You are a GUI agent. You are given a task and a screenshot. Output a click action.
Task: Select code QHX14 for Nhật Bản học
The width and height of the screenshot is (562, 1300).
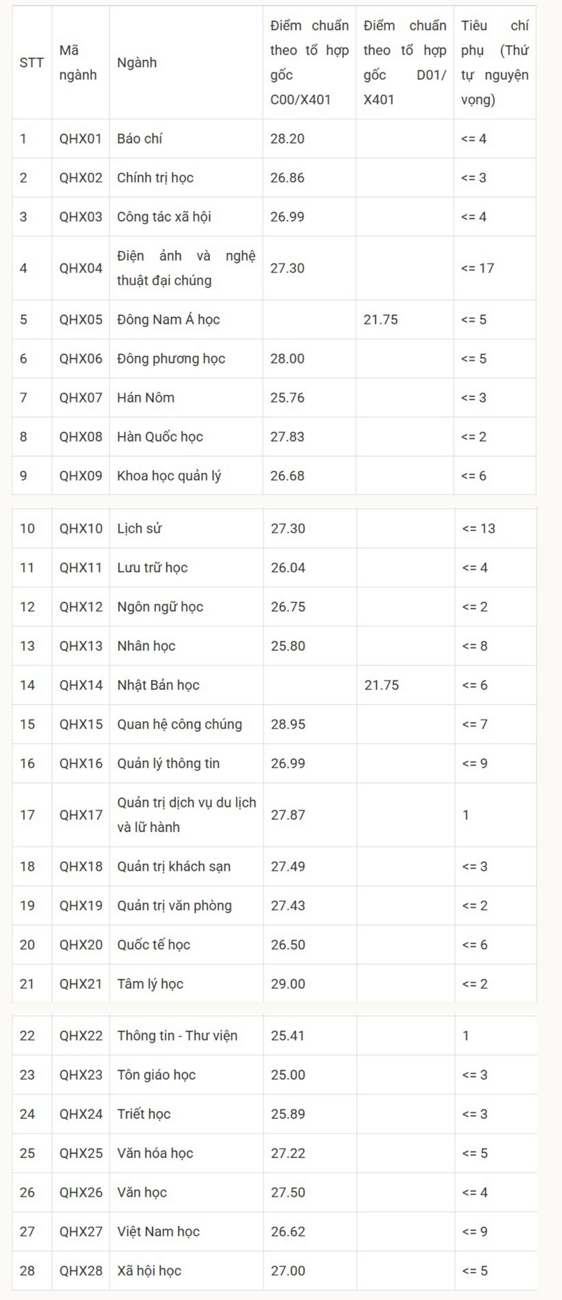coord(80,685)
